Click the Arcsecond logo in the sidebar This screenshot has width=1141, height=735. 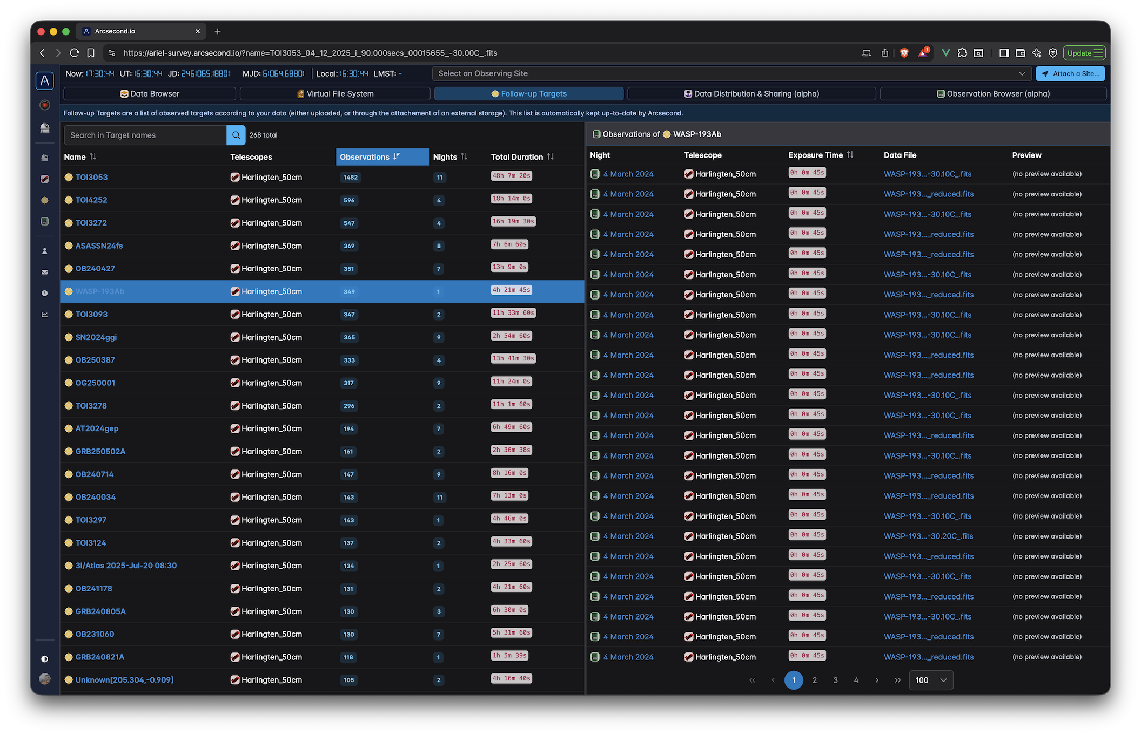click(45, 81)
